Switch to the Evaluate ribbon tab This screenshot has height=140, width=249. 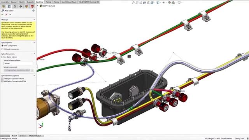coord(30,2)
